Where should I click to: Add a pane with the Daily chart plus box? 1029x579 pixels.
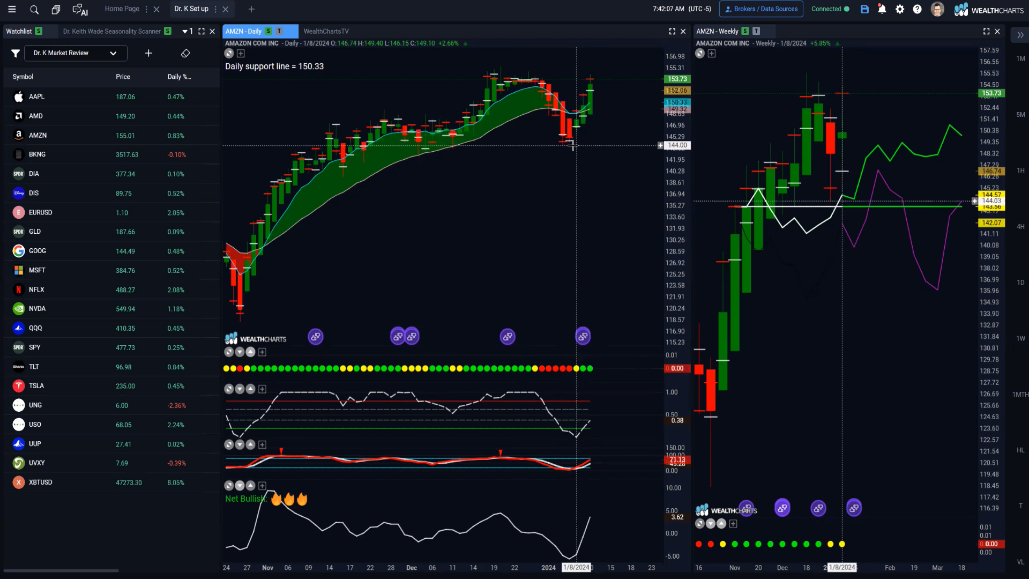tap(241, 53)
